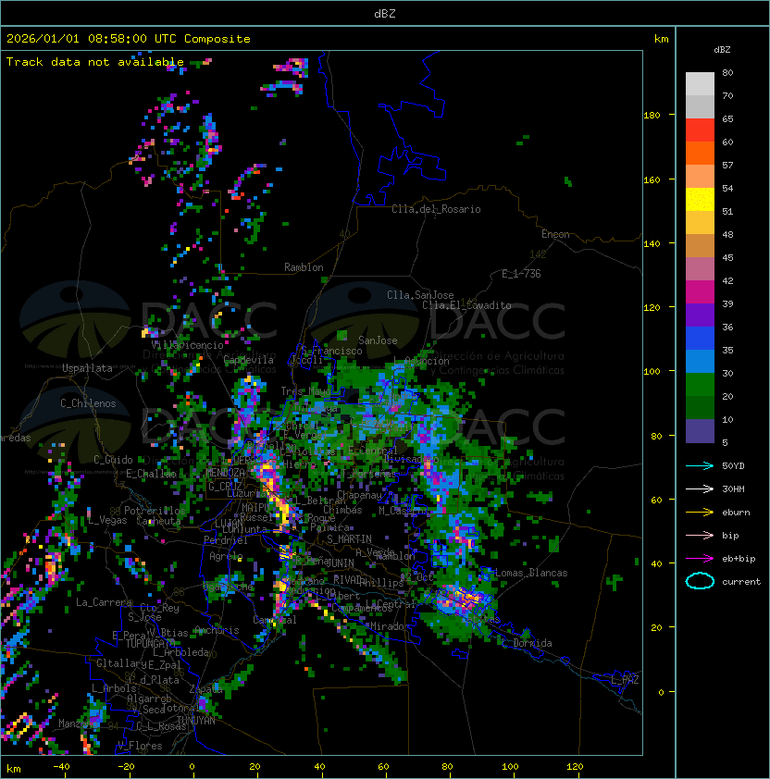Click the yellow eburn arrow legend icon

click(700, 513)
